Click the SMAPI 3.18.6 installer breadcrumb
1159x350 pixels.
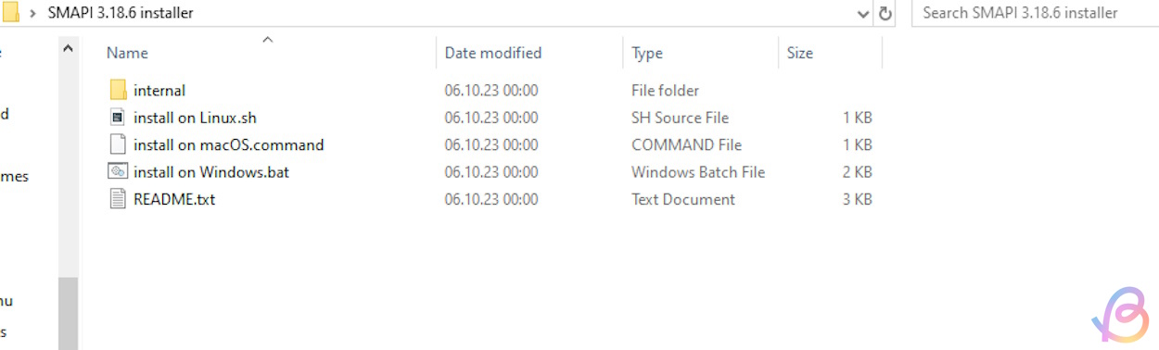121,13
